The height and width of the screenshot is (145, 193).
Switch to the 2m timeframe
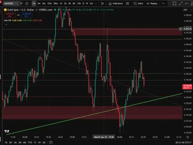[x=91, y=3]
